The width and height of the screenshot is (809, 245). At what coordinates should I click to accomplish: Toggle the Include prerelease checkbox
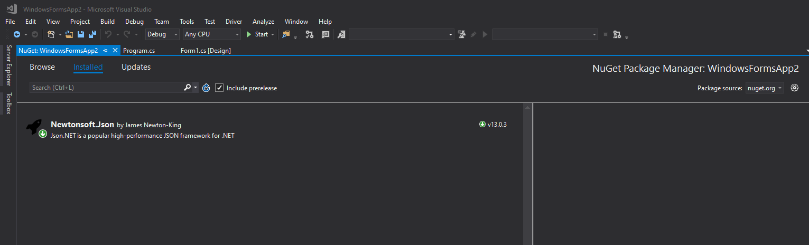click(x=219, y=88)
